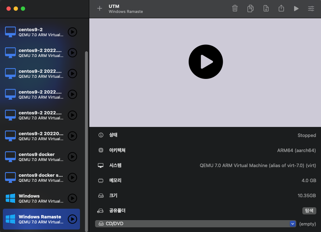The width and height of the screenshot is (321, 232).
Task: Click the shared folder icon next to 공유폴더
Action: (100, 211)
